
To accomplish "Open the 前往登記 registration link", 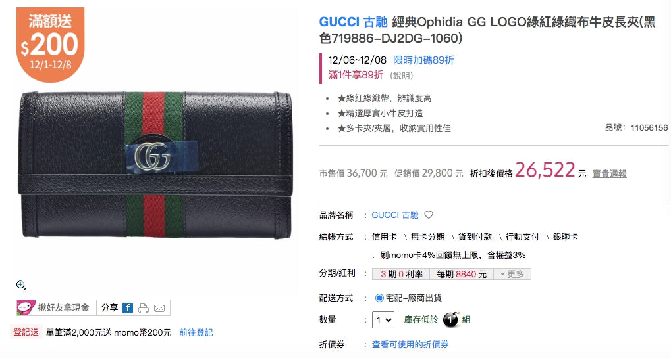I will tap(196, 332).
